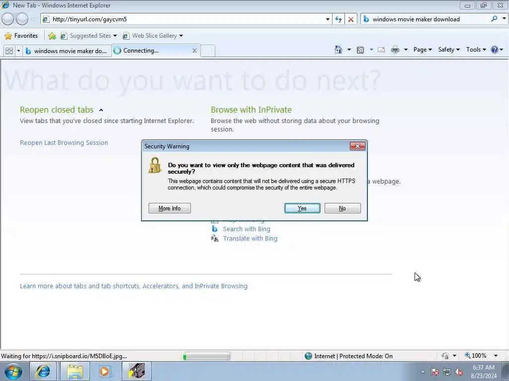Viewport: 509px width, 381px height.
Task: Click Translate with Bing link
Action: (250, 239)
